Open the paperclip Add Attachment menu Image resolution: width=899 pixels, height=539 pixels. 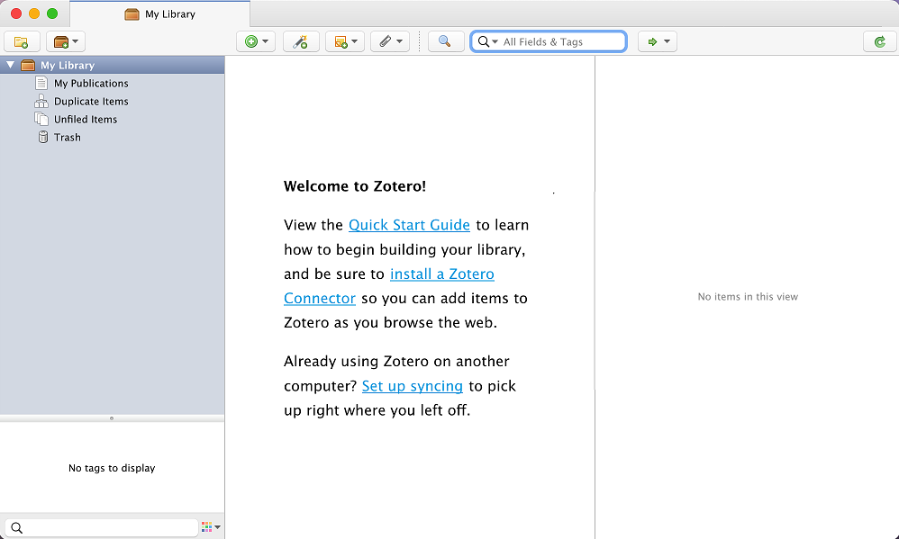coord(390,41)
